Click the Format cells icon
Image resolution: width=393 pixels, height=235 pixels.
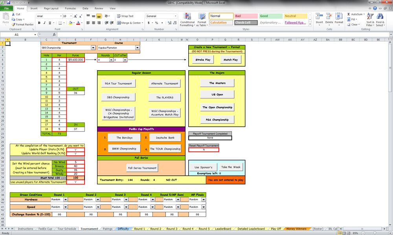(339, 16)
